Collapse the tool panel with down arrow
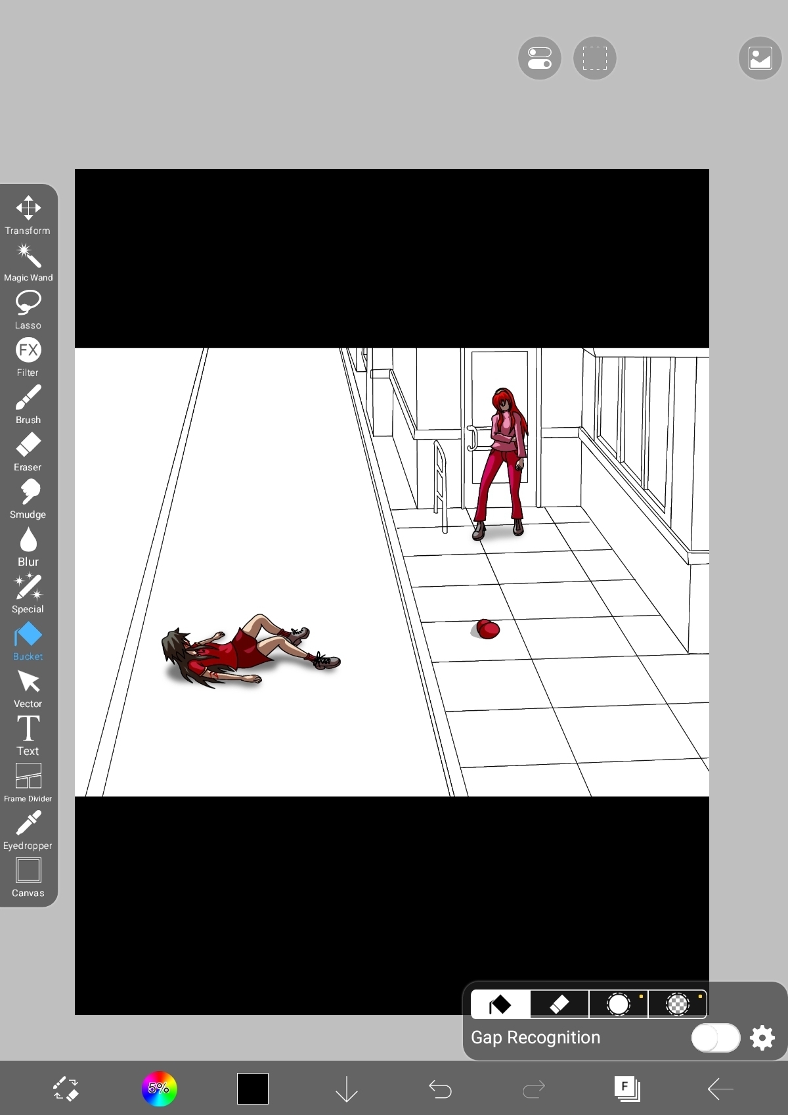788x1115 pixels. pos(346,1089)
